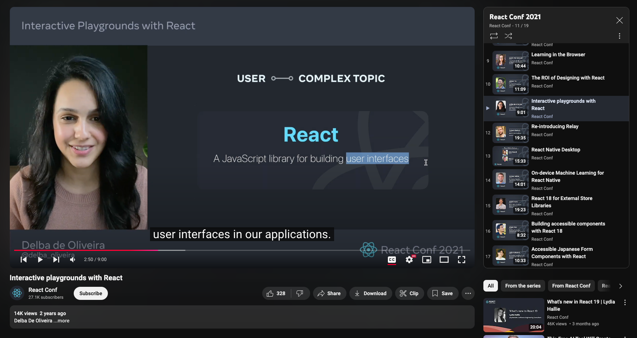Enter fullscreen view
The height and width of the screenshot is (338, 637).
[462, 259]
